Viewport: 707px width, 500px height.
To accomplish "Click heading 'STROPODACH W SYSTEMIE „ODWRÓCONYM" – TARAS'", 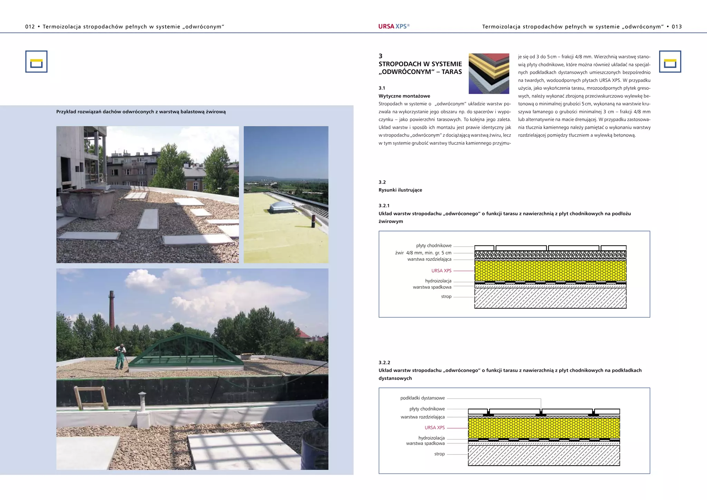I will pos(420,68).
